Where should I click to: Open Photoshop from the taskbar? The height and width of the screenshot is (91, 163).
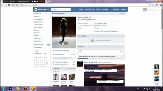point(11,89)
